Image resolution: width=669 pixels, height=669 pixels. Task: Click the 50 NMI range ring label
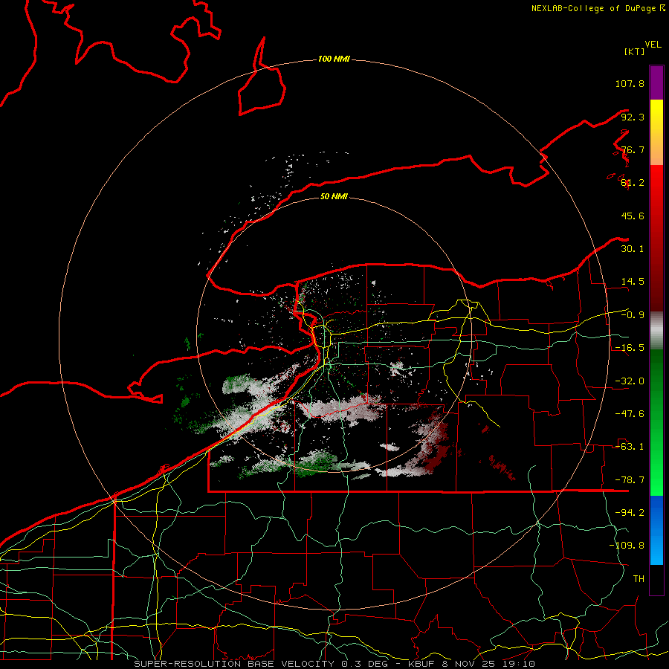coord(334,197)
